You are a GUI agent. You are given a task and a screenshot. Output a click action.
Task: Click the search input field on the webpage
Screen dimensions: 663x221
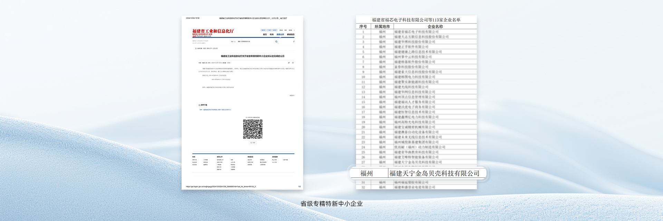point(255,41)
